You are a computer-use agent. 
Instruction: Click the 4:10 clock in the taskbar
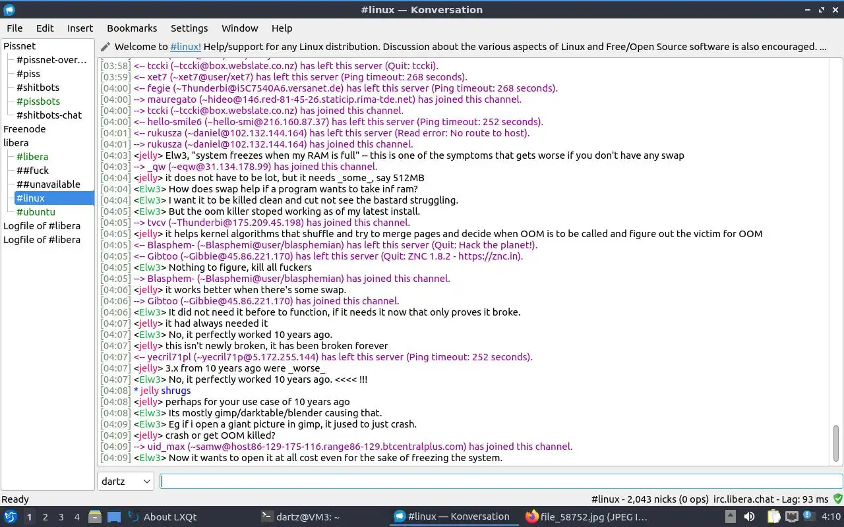tap(831, 516)
